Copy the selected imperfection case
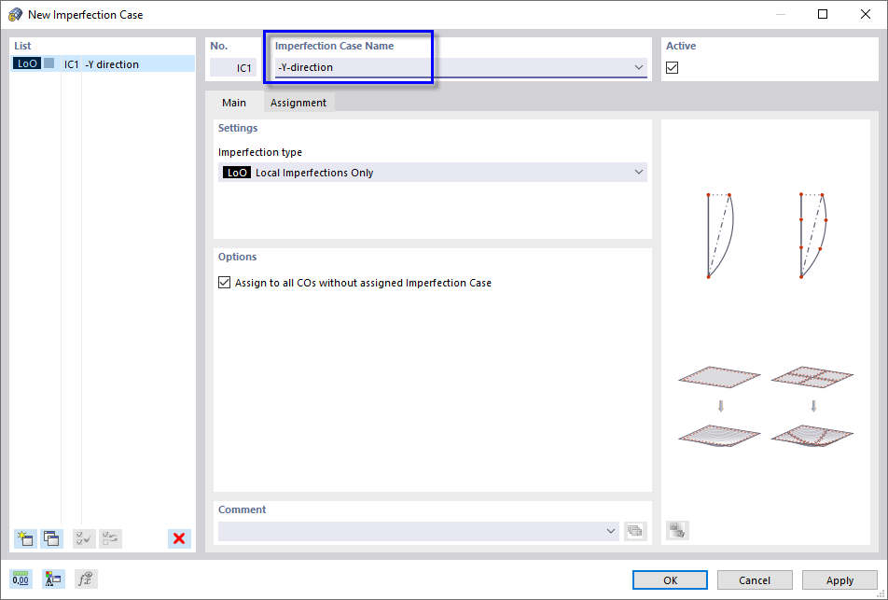 (x=51, y=538)
